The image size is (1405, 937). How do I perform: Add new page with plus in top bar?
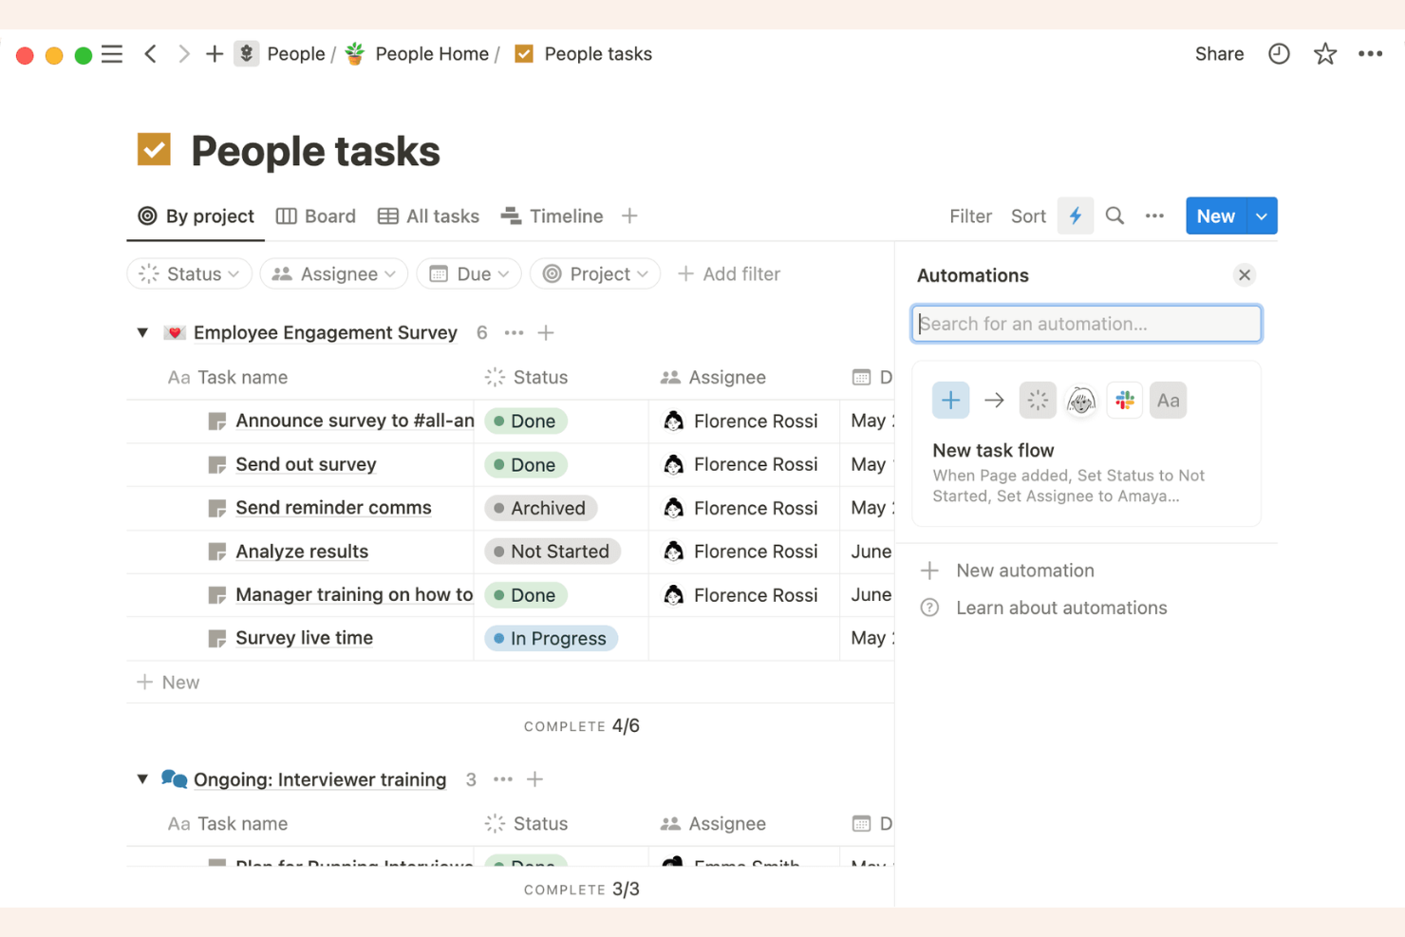click(215, 54)
